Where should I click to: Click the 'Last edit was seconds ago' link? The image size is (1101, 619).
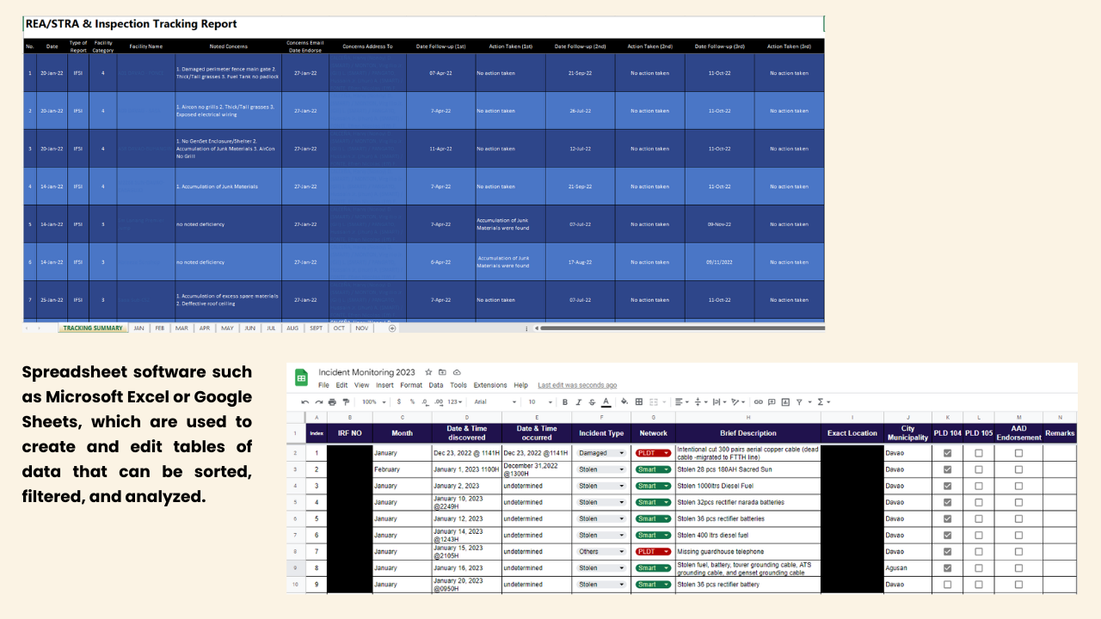coord(577,385)
